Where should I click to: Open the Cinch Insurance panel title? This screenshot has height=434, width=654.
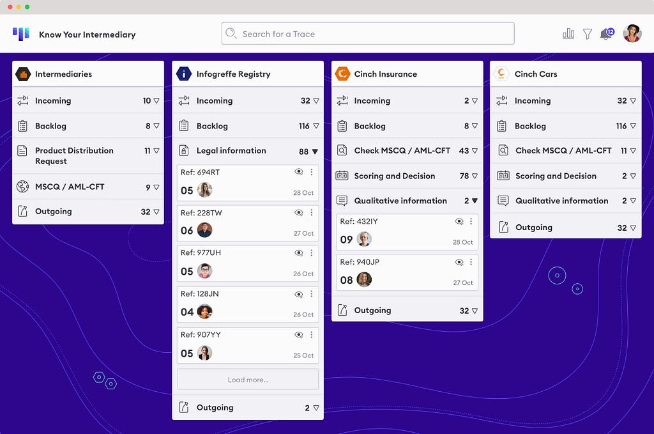(385, 74)
